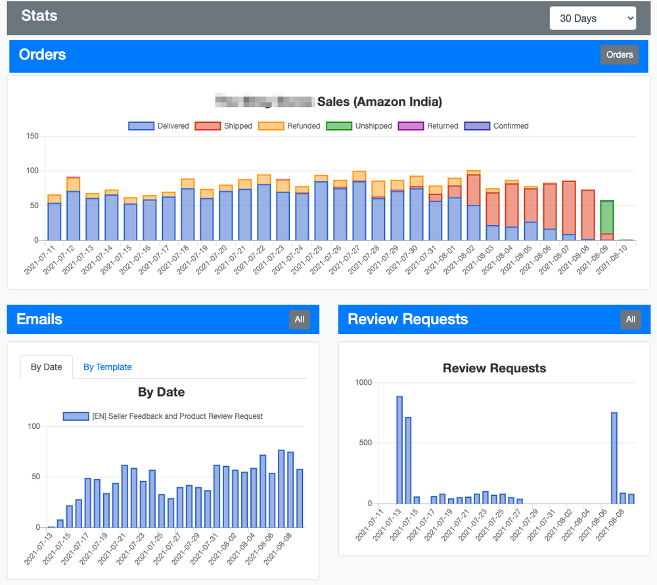Click the Orders button in Orders header
The height and width of the screenshot is (585, 657).
[x=620, y=55]
